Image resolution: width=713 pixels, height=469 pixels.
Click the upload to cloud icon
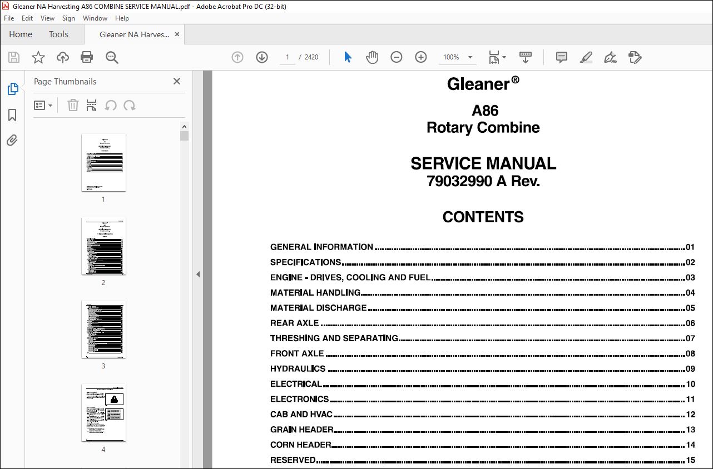coord(63,57)
